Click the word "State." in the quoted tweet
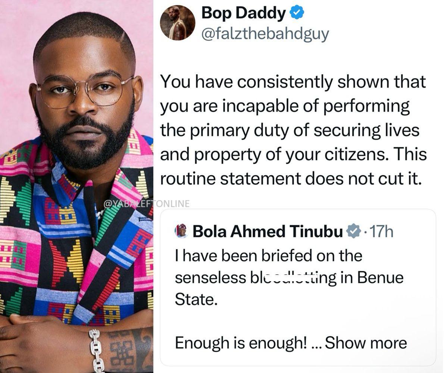The image size is (444, 373). [196, 300]
